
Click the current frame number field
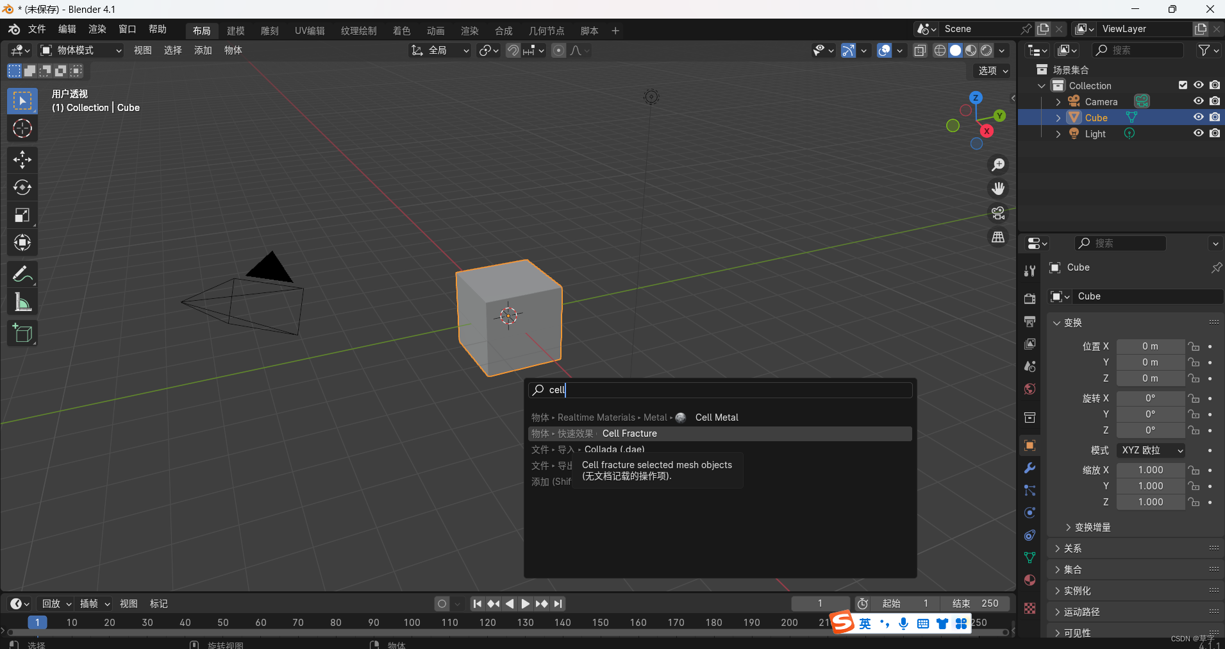coord(820,603)
